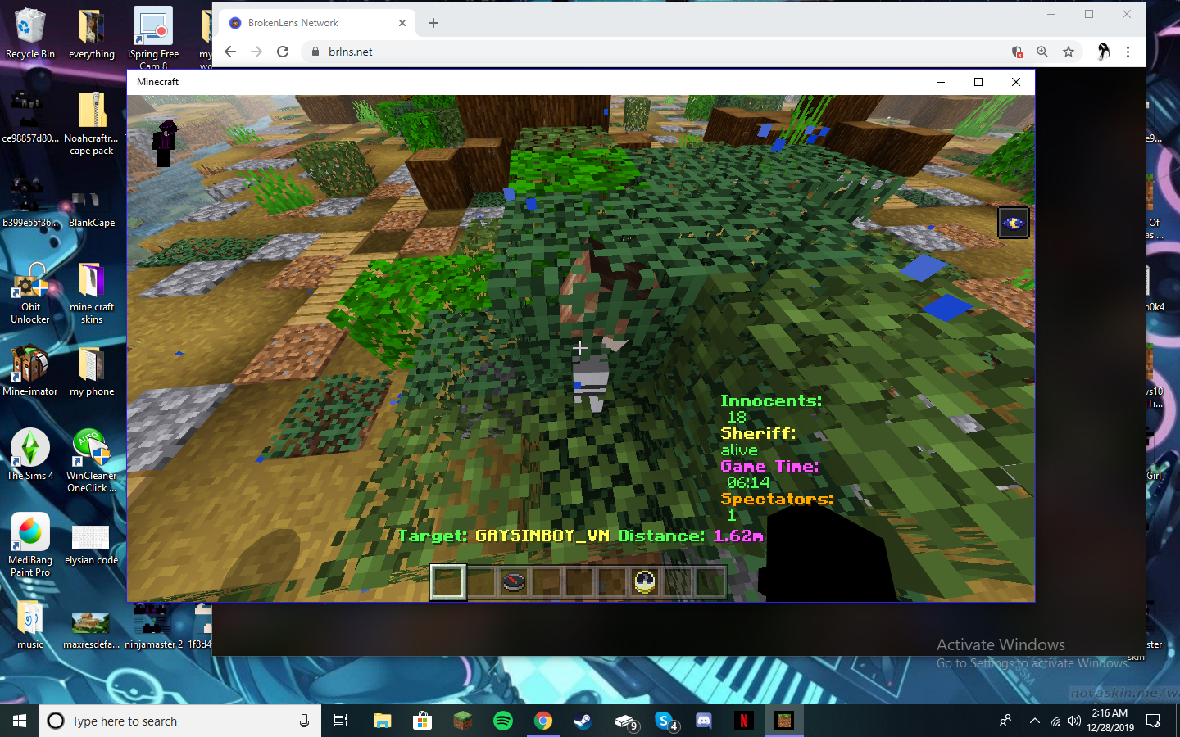The image size is (1180, 737).
Task: Open Chrome zoom magnifier icon
Action: click(1042, 52)
